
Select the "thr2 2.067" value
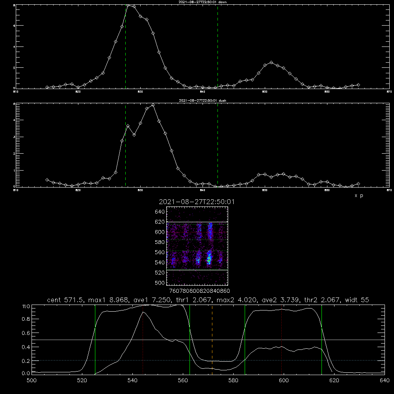(322, 300)
